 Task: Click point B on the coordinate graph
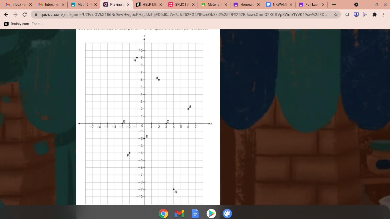[x=188, y=109]
